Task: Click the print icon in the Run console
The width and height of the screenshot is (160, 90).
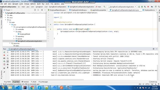Action: [x=8, y=64]
